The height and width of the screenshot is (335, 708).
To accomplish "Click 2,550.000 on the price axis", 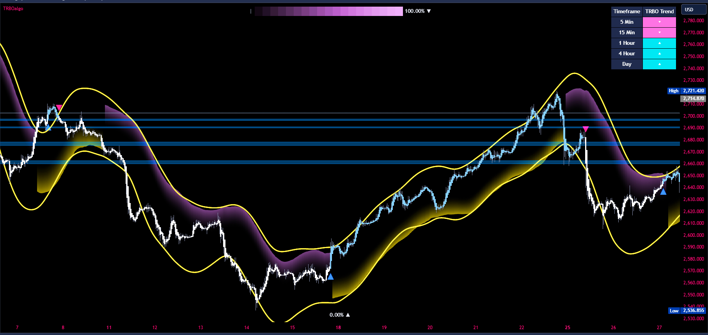I will 694,295.
